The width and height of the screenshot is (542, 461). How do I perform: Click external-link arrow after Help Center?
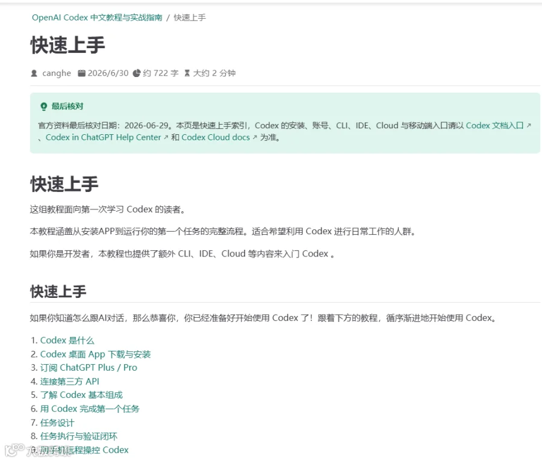tap(166, 137)
